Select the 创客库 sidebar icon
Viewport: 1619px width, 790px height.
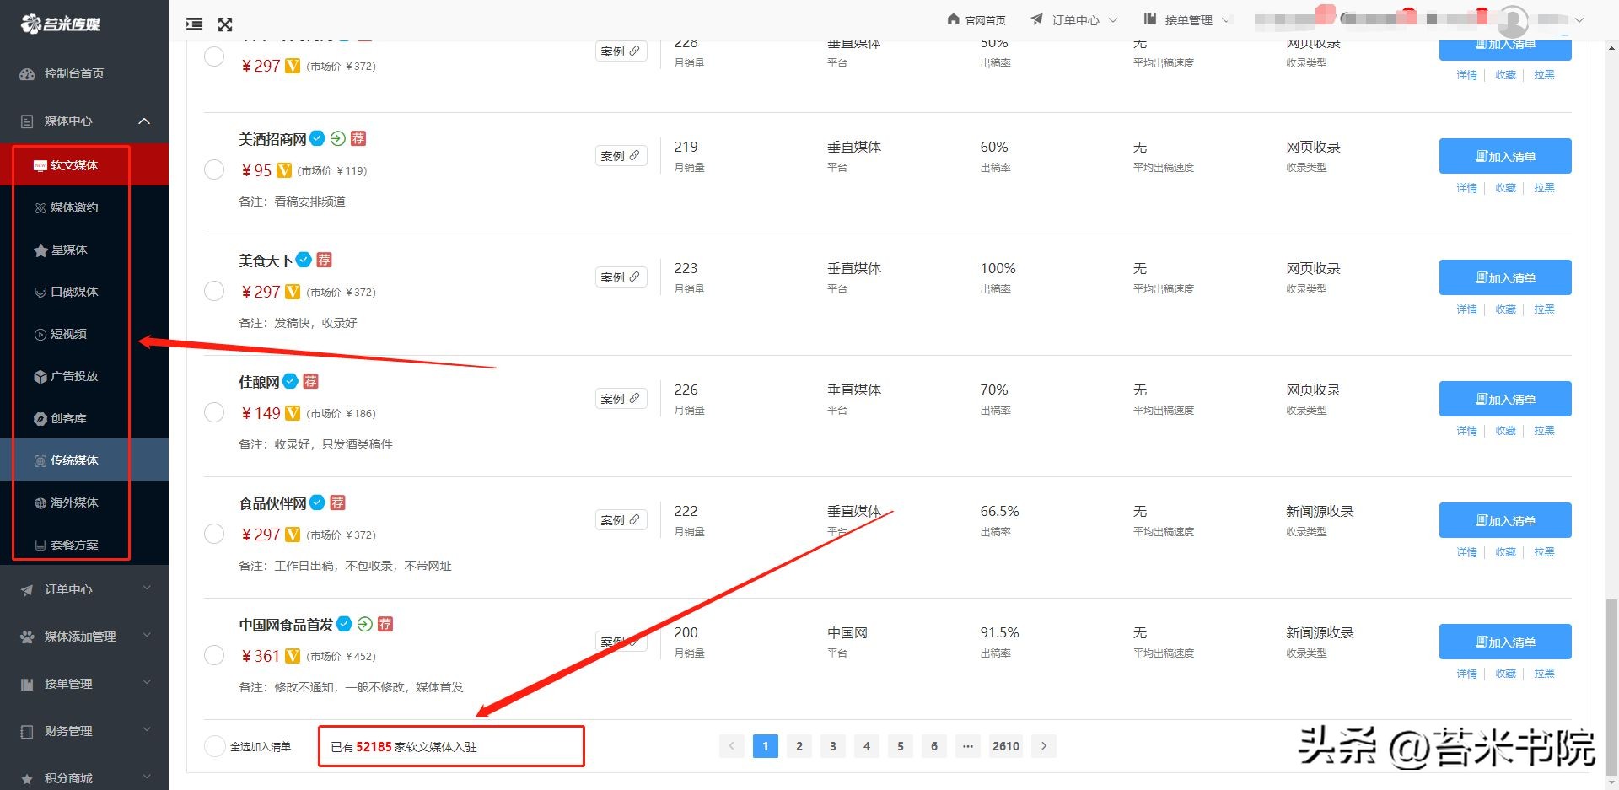pos(39,418)
